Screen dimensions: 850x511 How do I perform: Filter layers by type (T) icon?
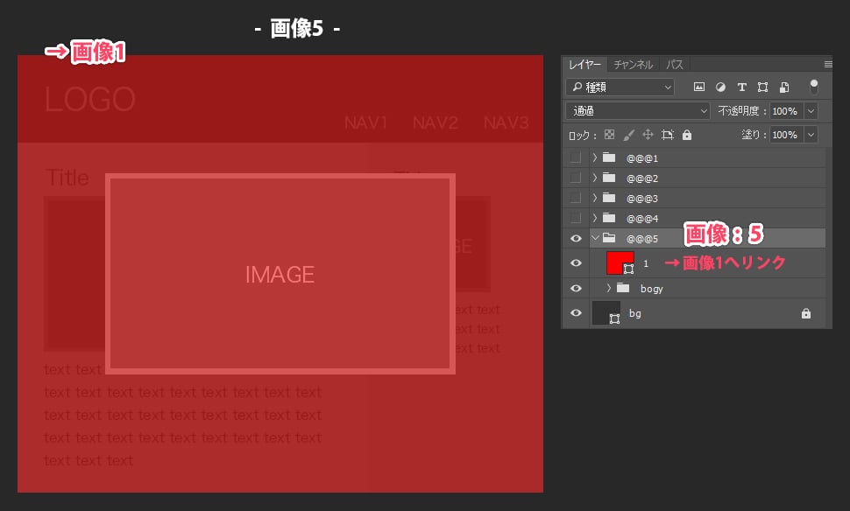tap(742, 87)
